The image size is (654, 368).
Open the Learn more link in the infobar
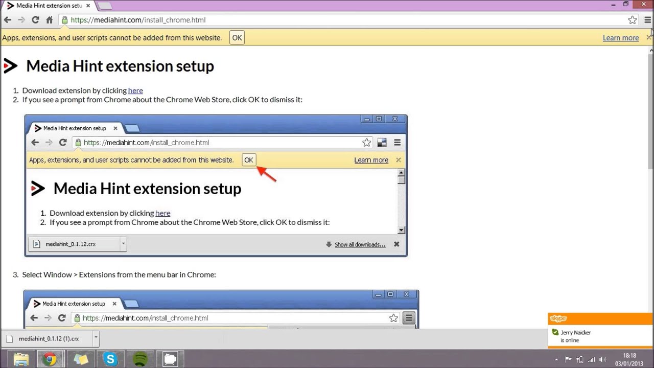click(621, 38)
